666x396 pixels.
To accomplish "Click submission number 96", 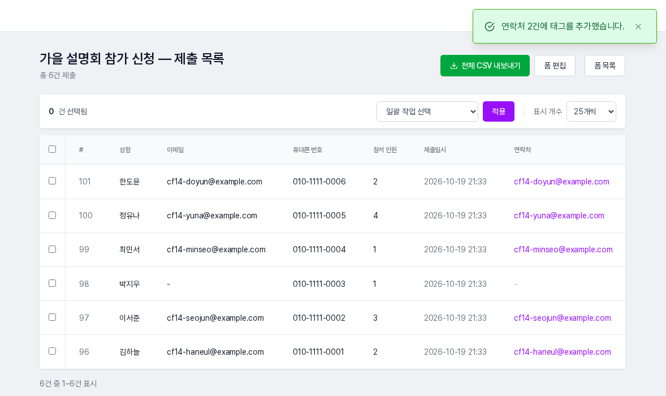I will pyautogui.click(x=84, y=352).
